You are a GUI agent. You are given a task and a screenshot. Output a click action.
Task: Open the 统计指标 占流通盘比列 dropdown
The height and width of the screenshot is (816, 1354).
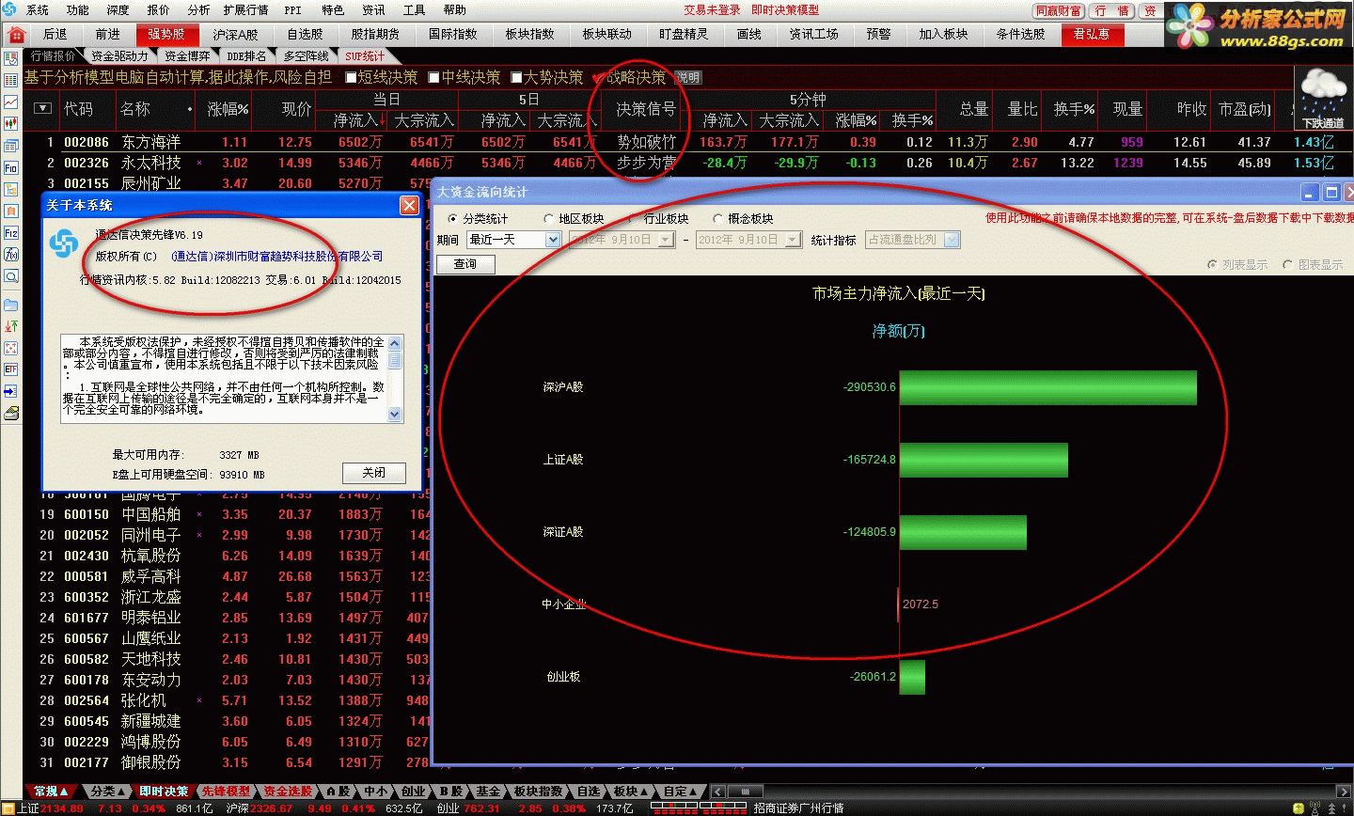(x=951, y=240)
